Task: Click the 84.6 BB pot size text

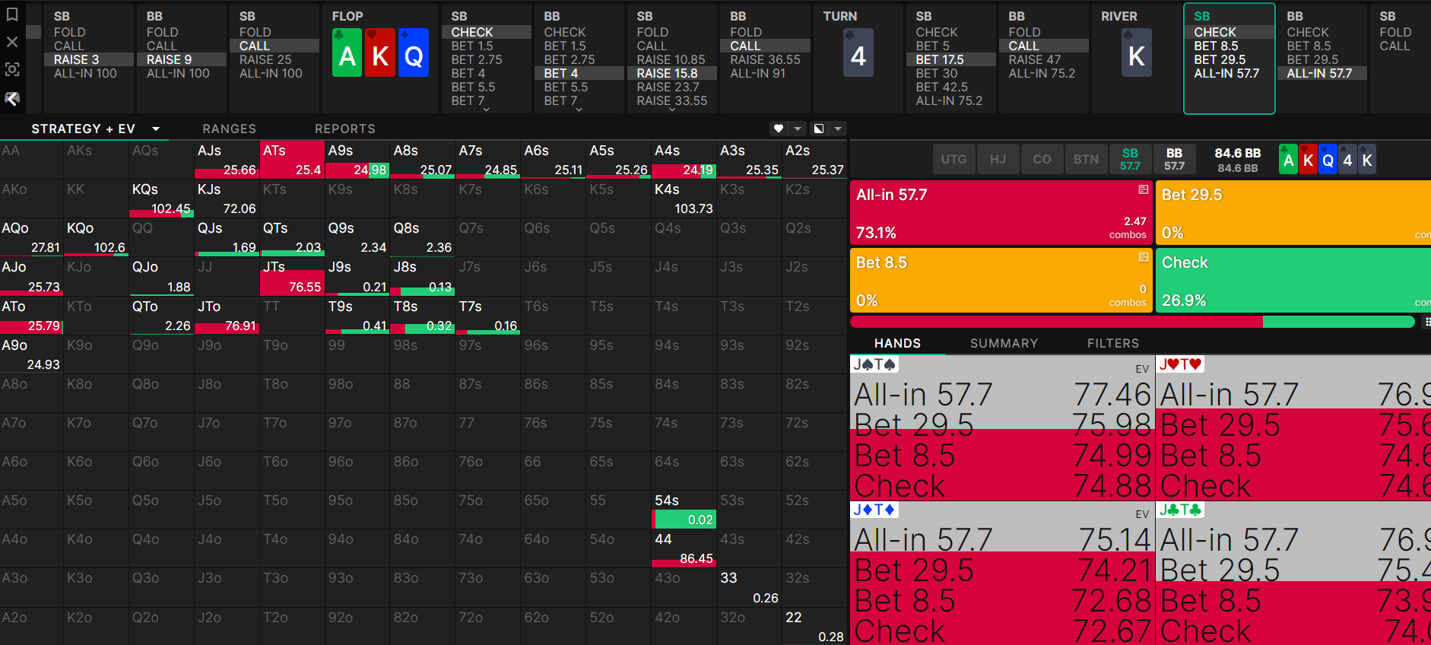Action: (x=1238, y=153)
